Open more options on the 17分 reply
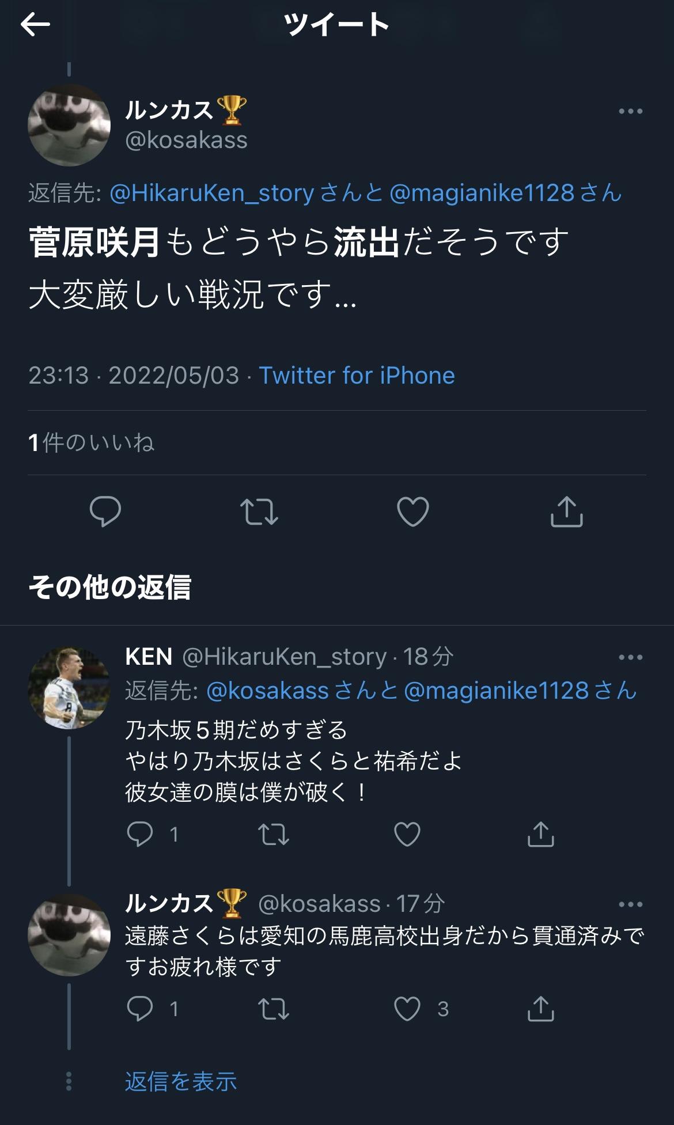The height and width of the screenshot is (1125, 674). pyautogui.click(x=630, y=904)
